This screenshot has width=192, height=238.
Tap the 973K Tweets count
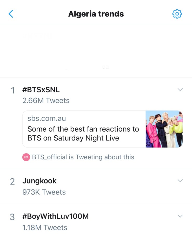click(x=44, y=192)
